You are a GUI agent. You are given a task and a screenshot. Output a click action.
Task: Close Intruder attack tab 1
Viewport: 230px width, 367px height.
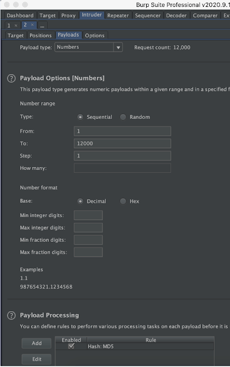coord(16,25)
